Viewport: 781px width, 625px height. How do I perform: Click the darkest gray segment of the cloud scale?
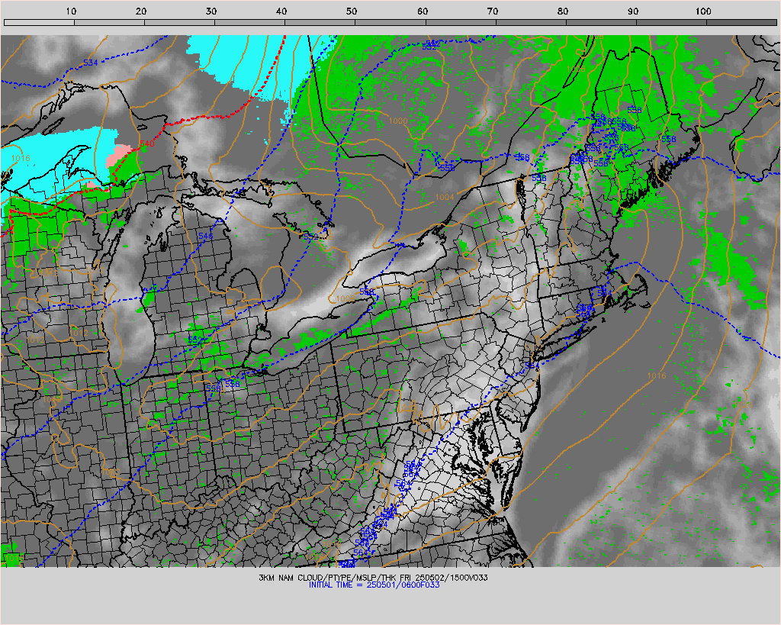[x=741, y=22]
